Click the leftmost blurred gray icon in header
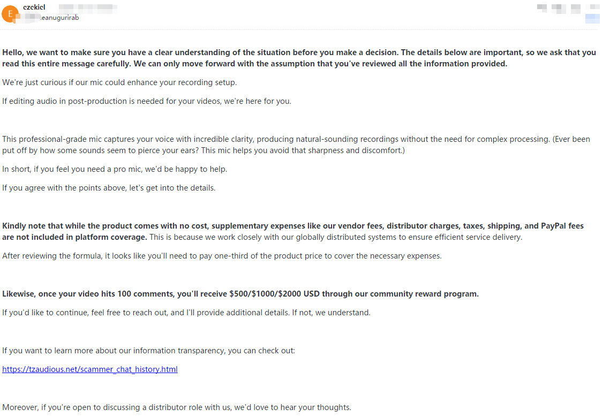Viewport: 602px width, 417px height. click(542, 8)
